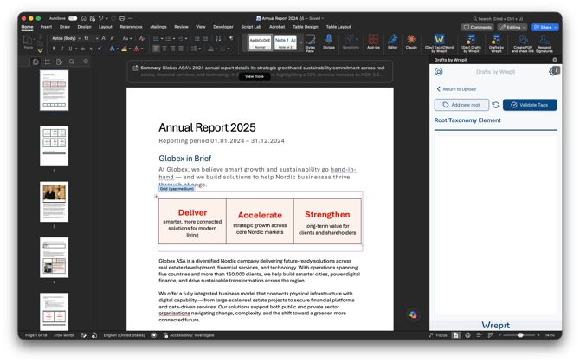The width and height of the screenshot is (580, 363).
Task: Open the Insert ribbon tab
Action: tap(46, 27)
